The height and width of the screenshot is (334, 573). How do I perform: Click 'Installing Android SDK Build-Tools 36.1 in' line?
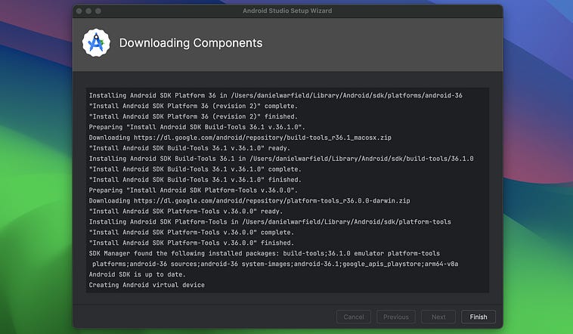pyautogui.click(x=281, y=159)
